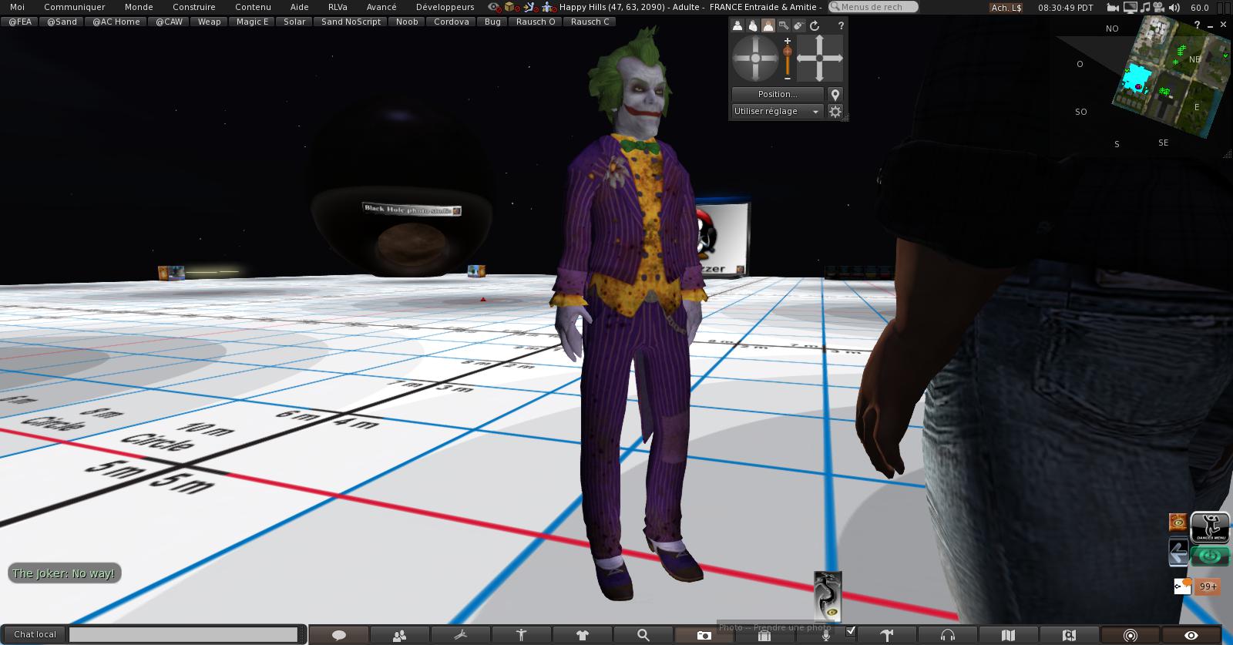Click the @FEA favorites landmark
The width and height of the screenshot is (1233, 645).
click(x=20, y=22)
